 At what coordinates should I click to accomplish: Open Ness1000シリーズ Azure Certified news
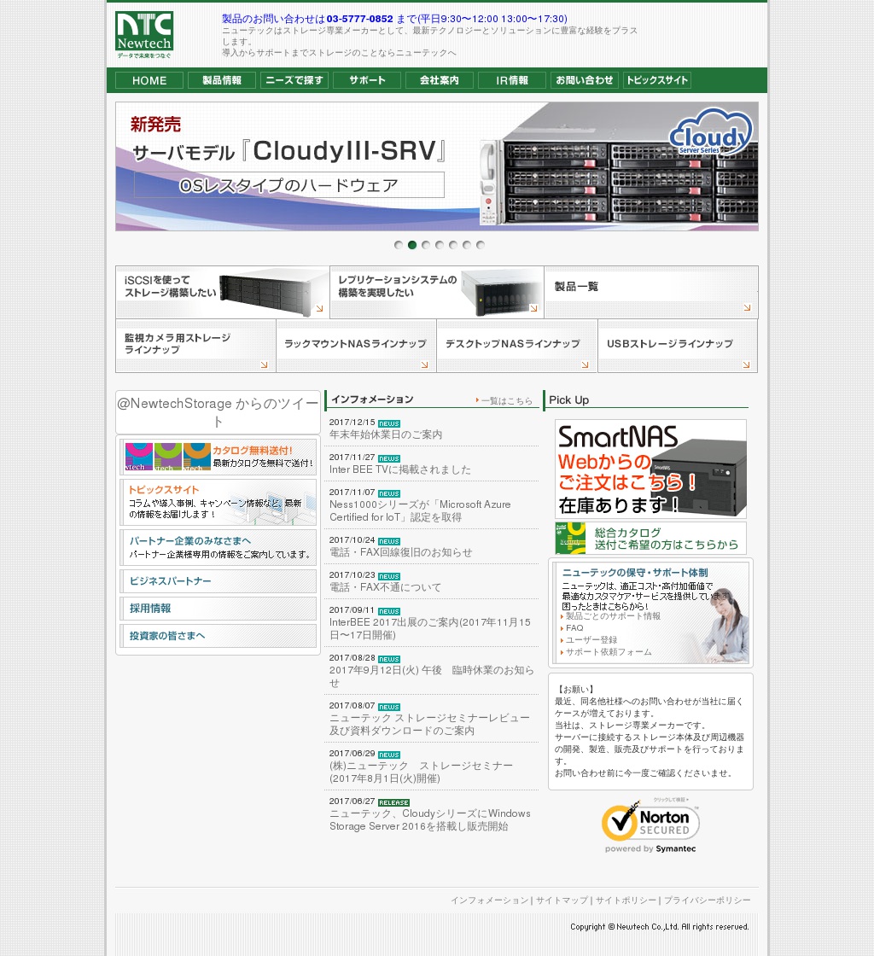[x=420, y=511]
